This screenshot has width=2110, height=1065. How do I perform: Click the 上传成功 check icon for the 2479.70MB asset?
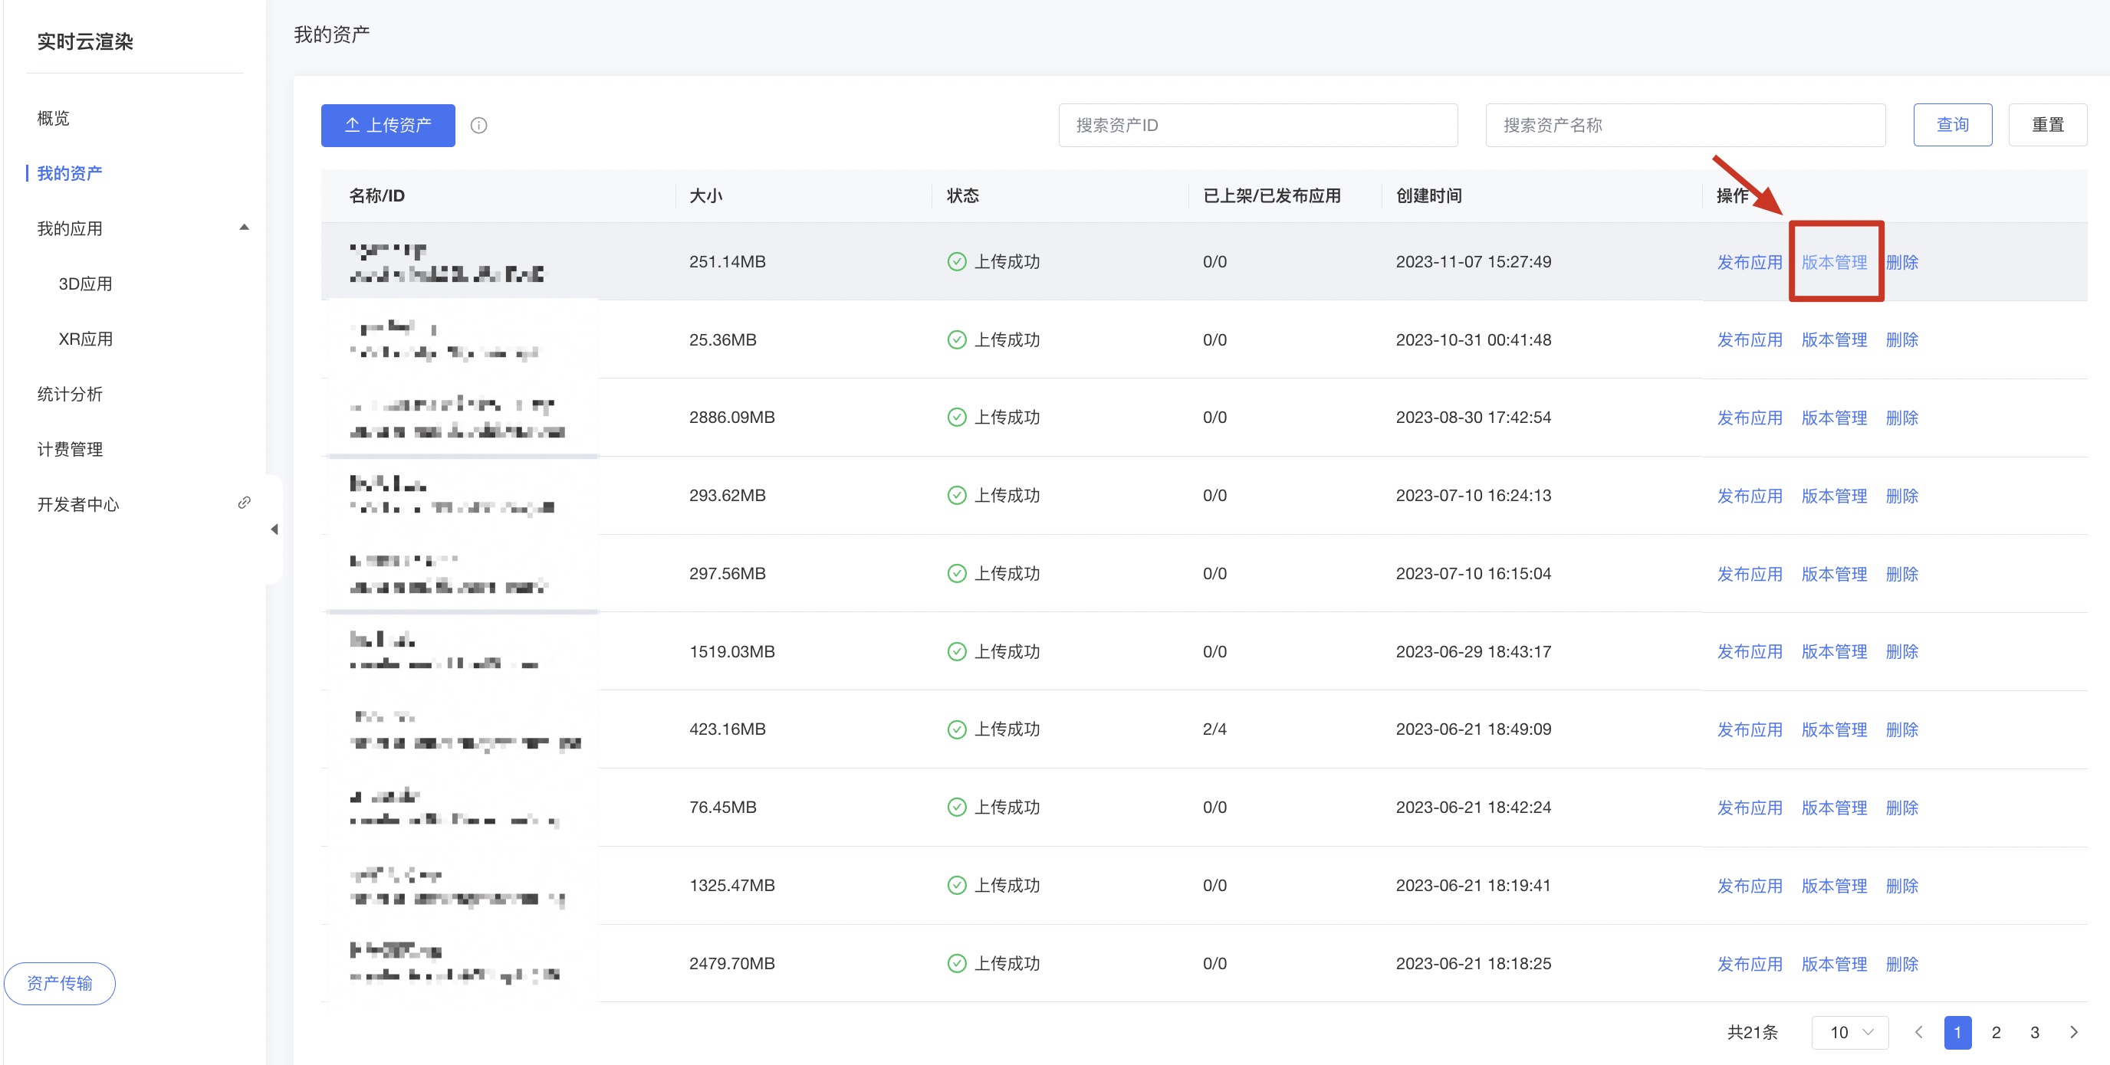point(956,964)
